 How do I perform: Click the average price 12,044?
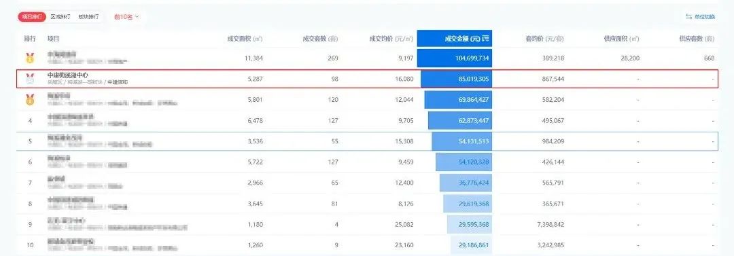point(404,100)
